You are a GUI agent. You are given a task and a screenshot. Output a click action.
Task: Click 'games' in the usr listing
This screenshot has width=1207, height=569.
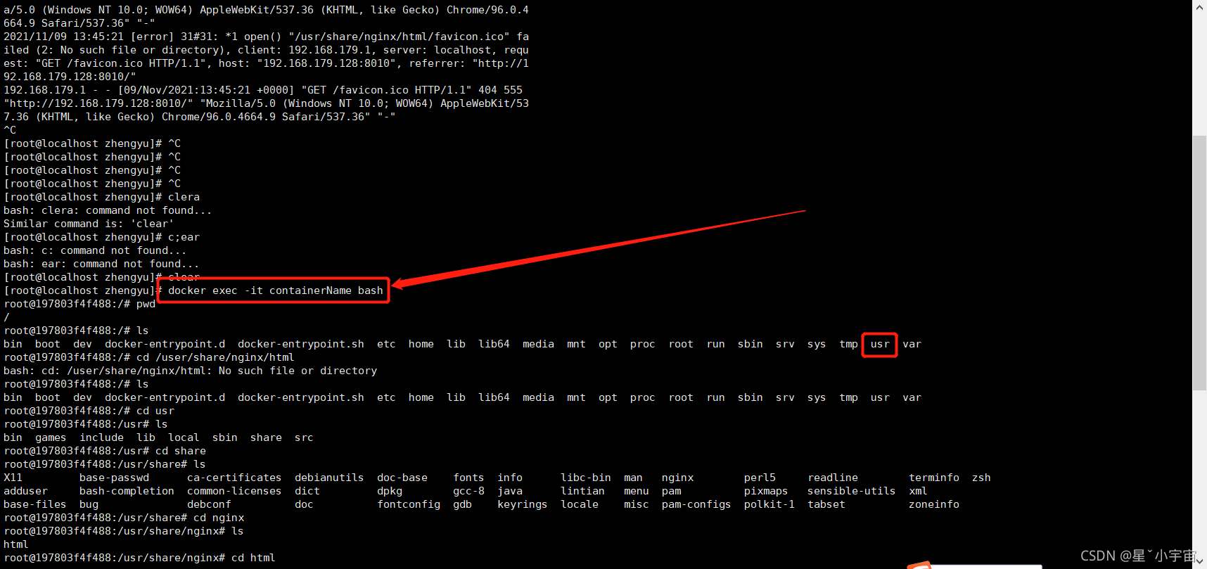51,437
